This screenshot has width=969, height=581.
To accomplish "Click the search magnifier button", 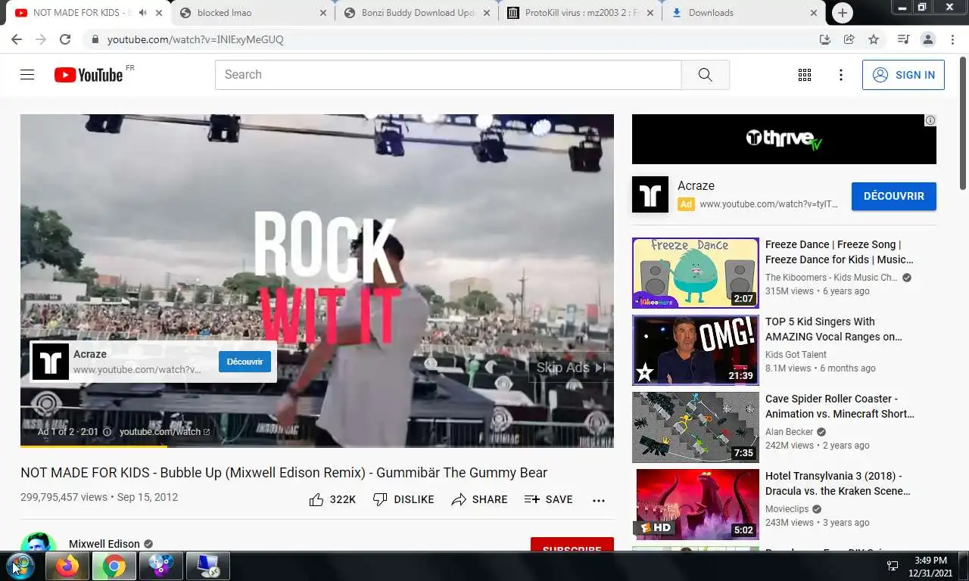I will pos(705,75).
